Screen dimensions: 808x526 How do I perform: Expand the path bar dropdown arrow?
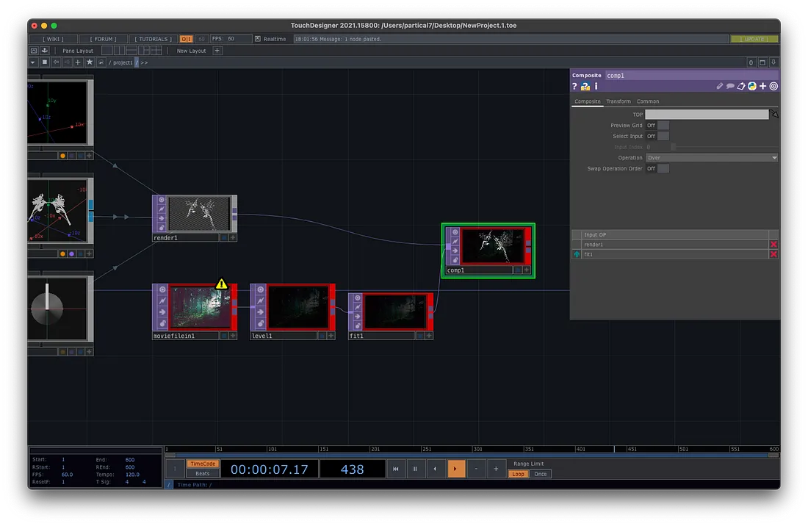point(33,62)
